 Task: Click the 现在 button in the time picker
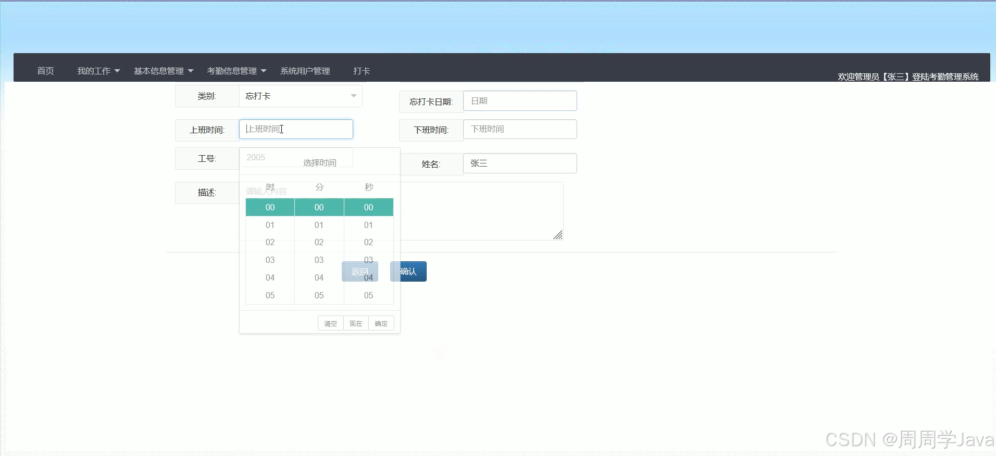point(356,323)
